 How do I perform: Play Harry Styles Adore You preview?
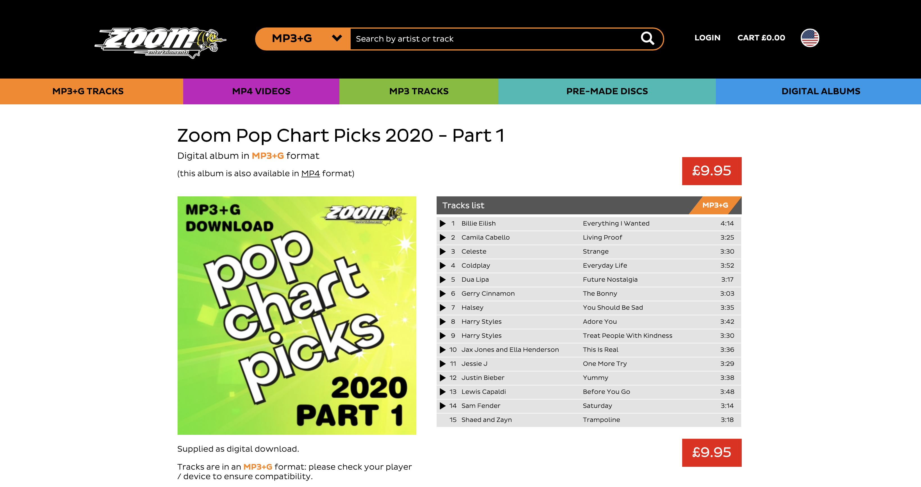coord(443,322)
